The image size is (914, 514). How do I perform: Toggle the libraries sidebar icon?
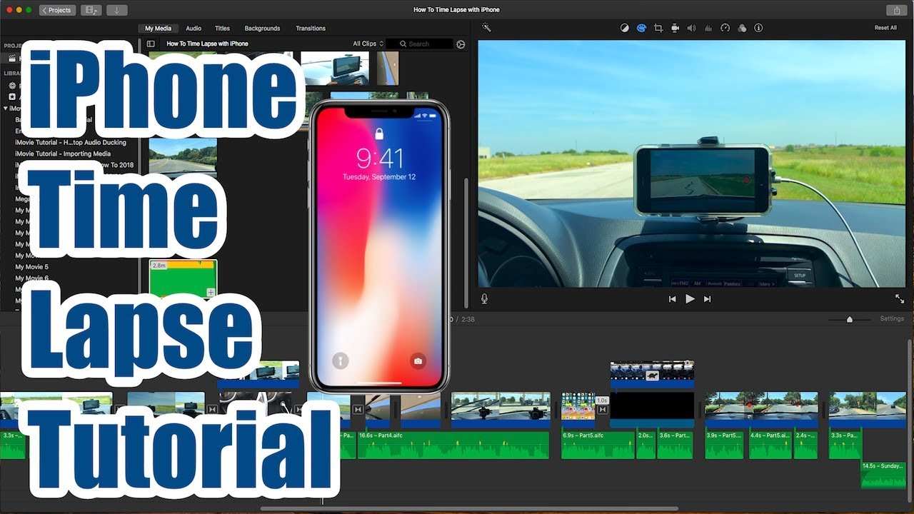[x=151, y=44]
